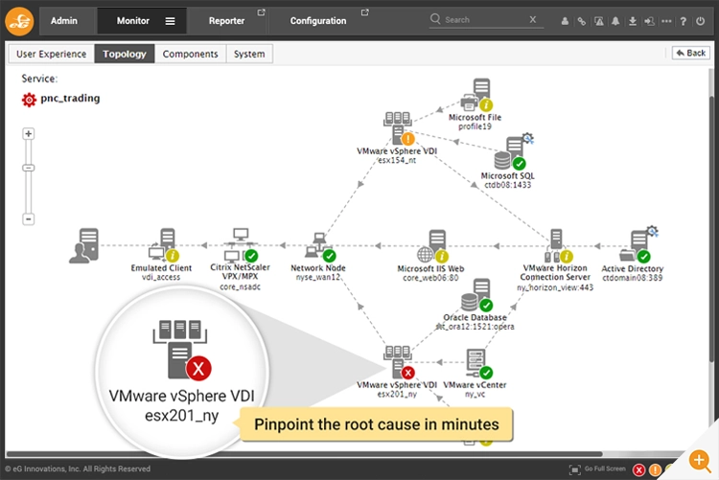Click the 'ctdomain08:389' label
The height and width of the screenshot is (480, 719).
coord(633,278)
